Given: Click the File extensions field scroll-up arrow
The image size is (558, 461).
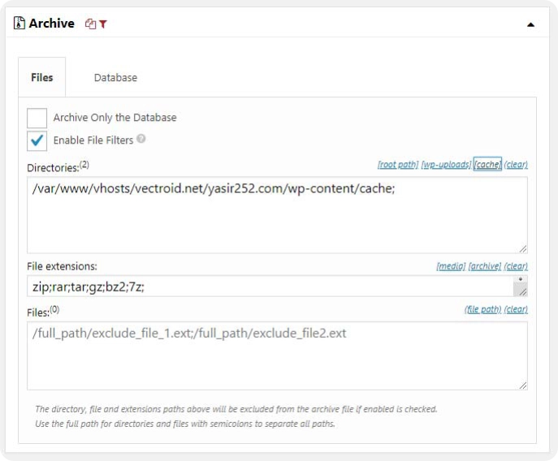Looking at the screenshot, I should (x=521, y=279).
